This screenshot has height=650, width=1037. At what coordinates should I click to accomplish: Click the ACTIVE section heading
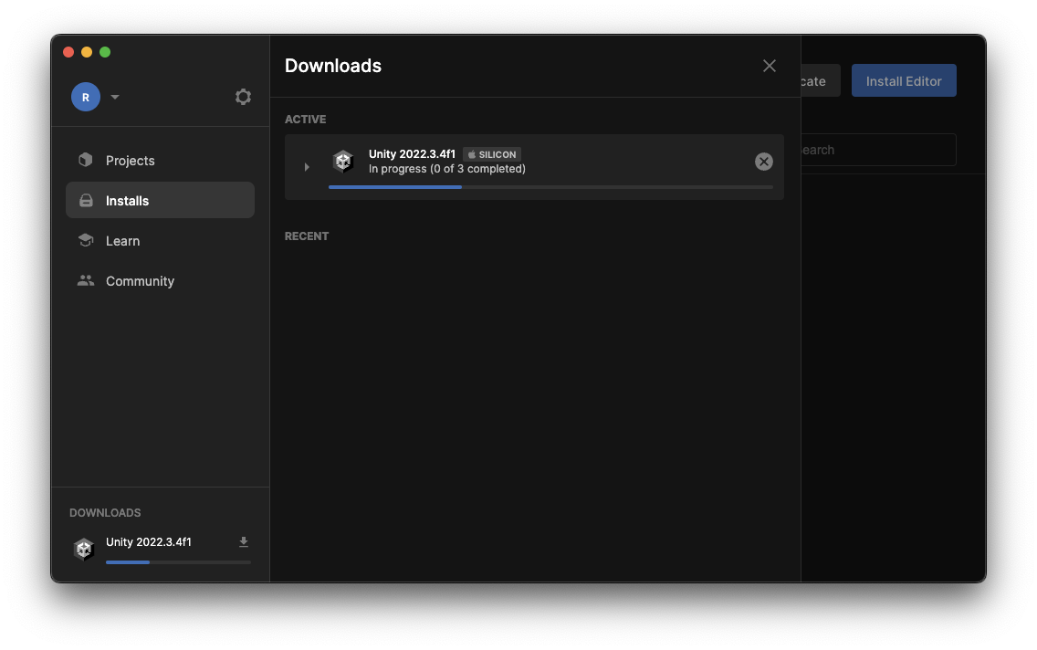click(x=305, y=119)
